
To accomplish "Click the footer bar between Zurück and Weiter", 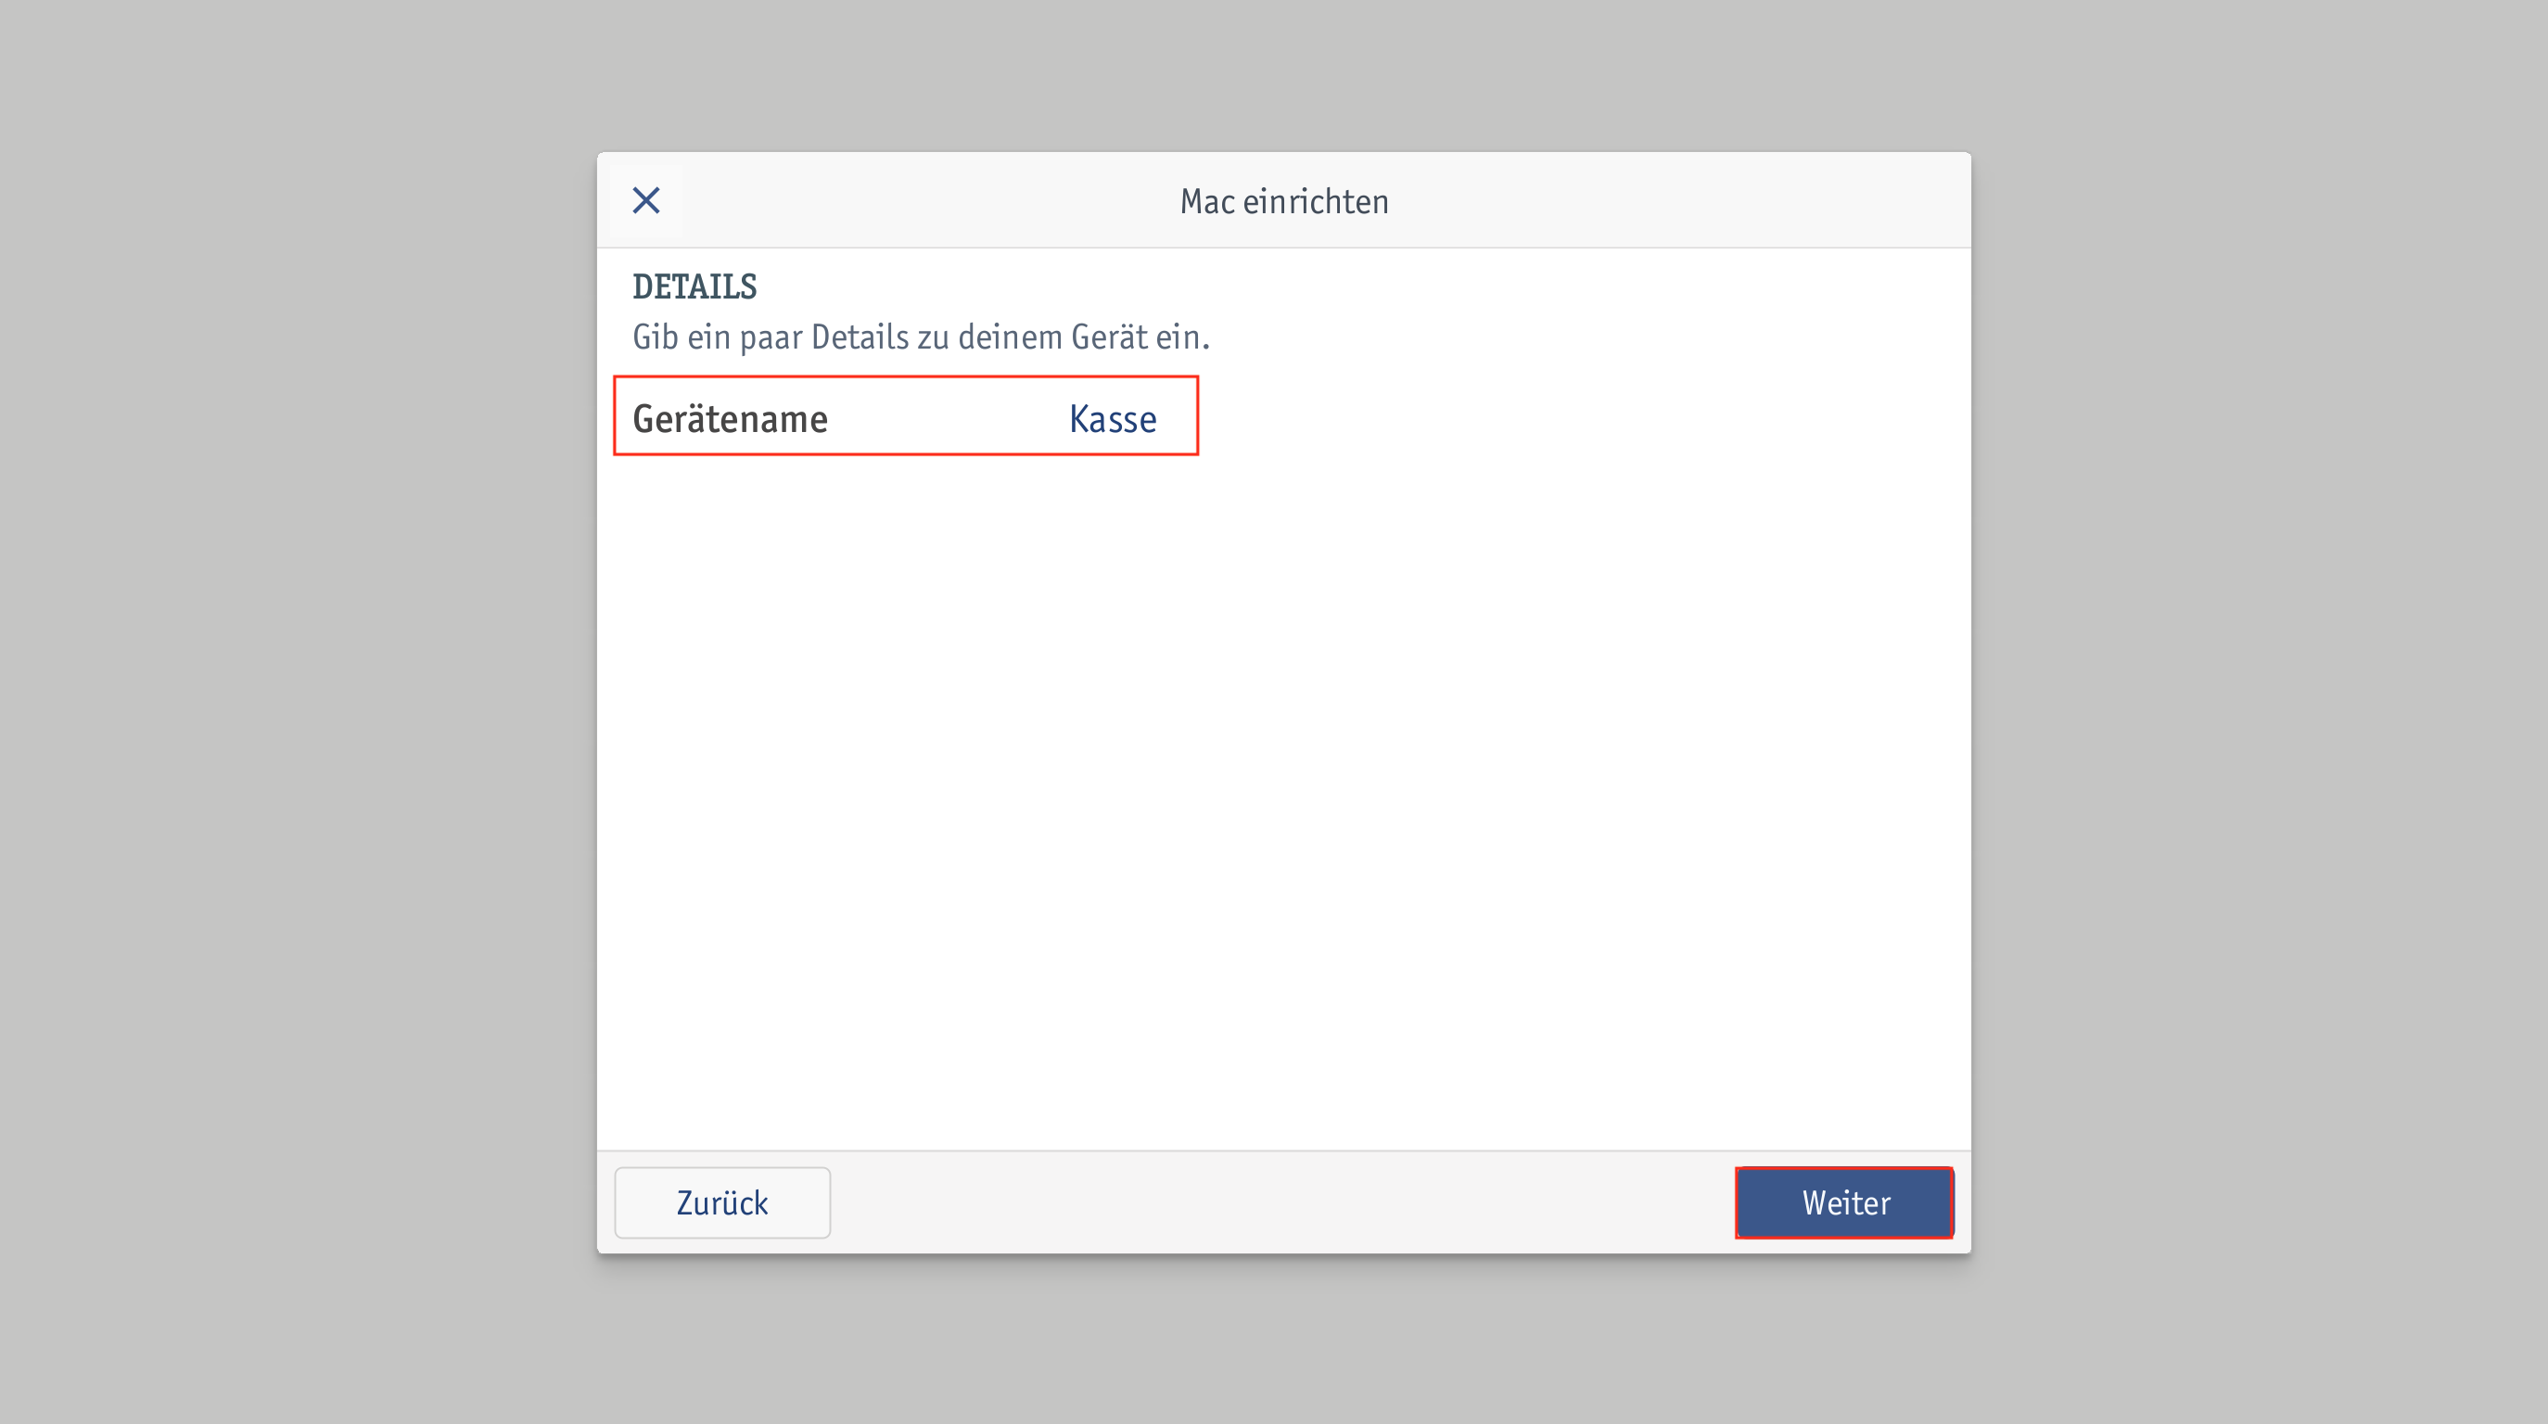I will coord(1284,1202).
